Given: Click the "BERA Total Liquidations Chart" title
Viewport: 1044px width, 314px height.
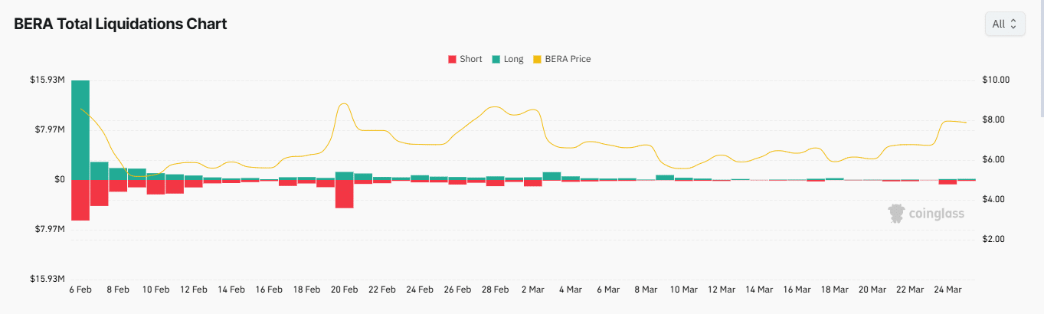Looking at the screenshot, I should tap(120, 24).
